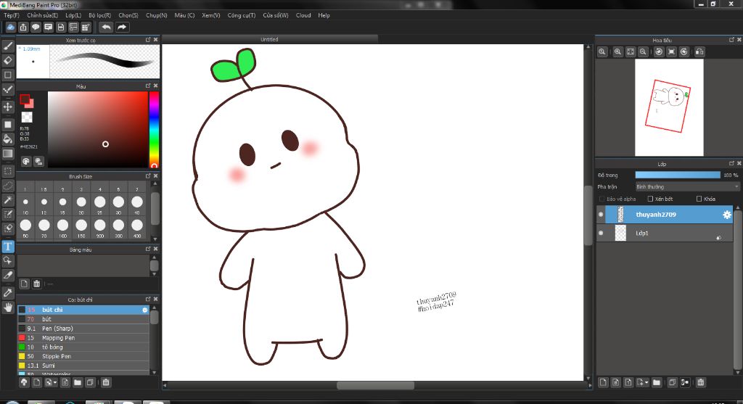The height and width of the screenshot is (404, 743).
Task: Open settings gear for bút chì brush
Action: point(145,310)
